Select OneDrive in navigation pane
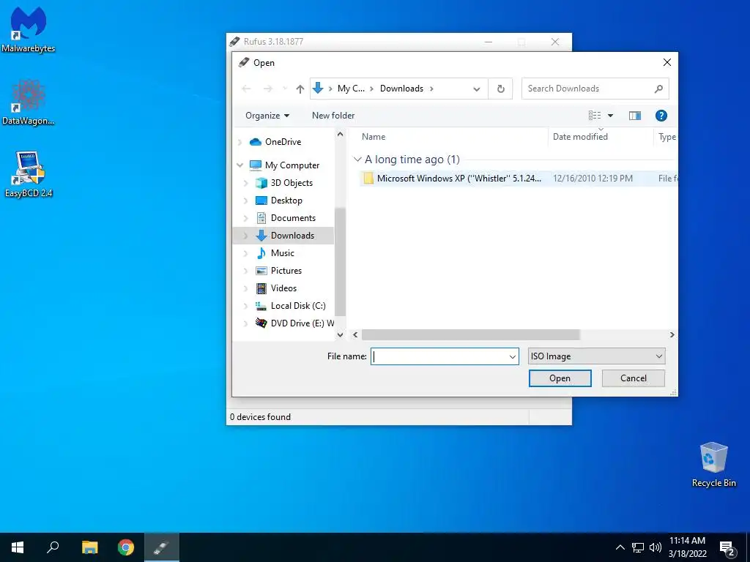This screenshot has height=562, width=750. point(283,142)
